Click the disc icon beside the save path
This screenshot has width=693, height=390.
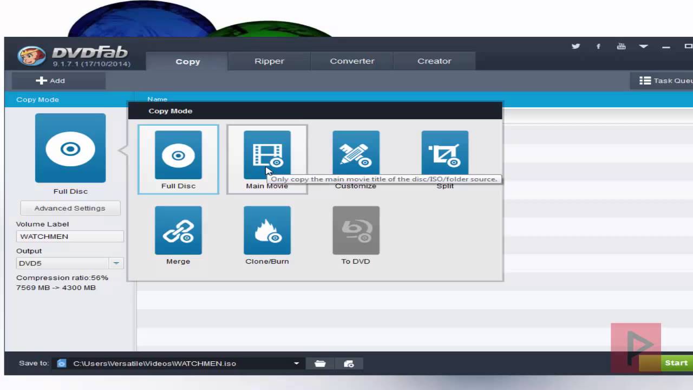point(62,363)
